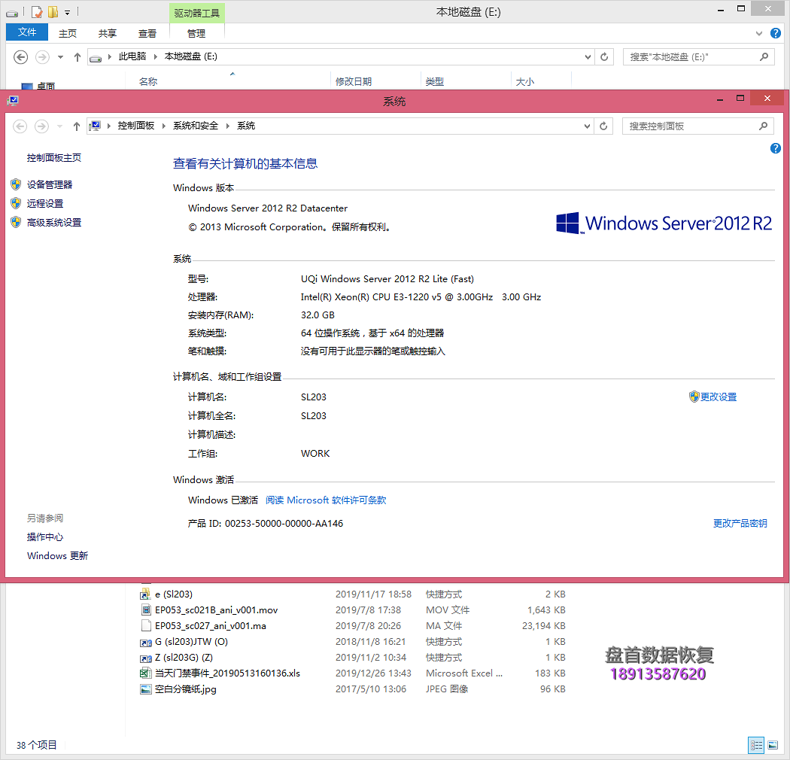Expand breadcrumb arrow after 系统和安全
Image resolution: width=790 pixels, height=760 pixels.
228,126
